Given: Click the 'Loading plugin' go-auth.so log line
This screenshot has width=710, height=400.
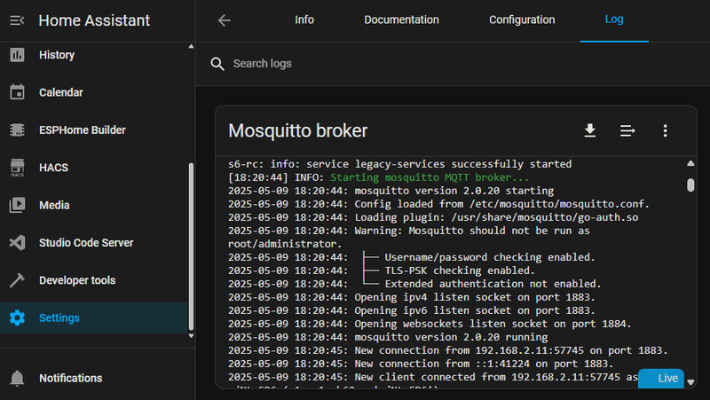Looking at the screenshot, I should (433, 217).
